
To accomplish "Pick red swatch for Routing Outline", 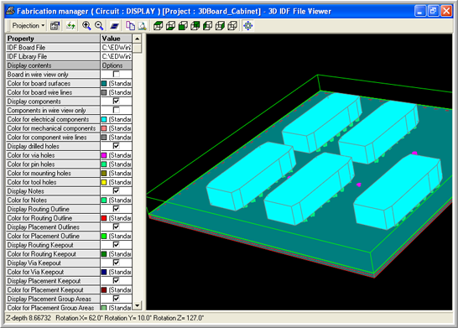I will point(104,218).
